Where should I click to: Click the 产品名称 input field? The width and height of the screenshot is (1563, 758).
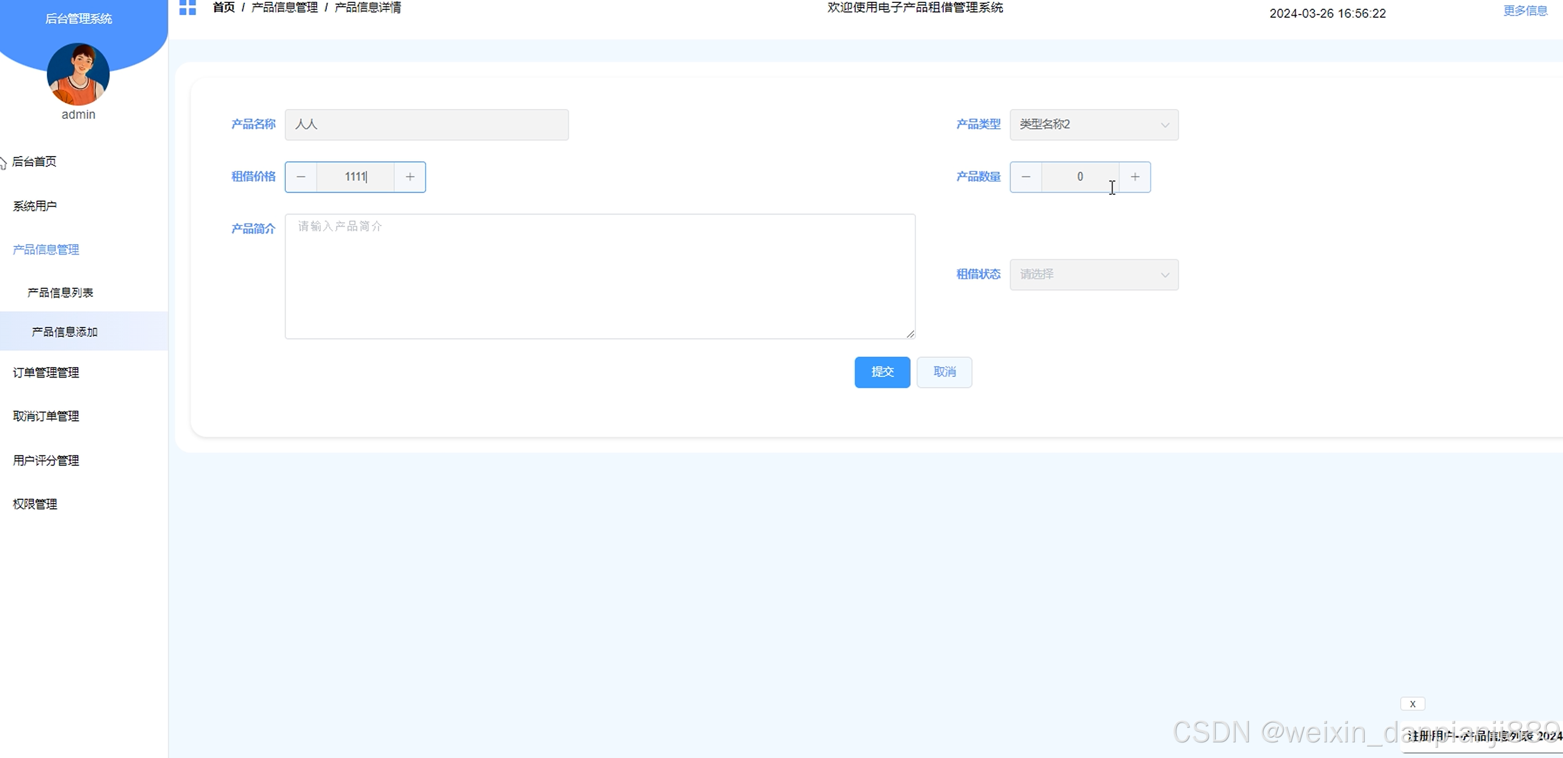pyautogui.click(x=427, y=125)
